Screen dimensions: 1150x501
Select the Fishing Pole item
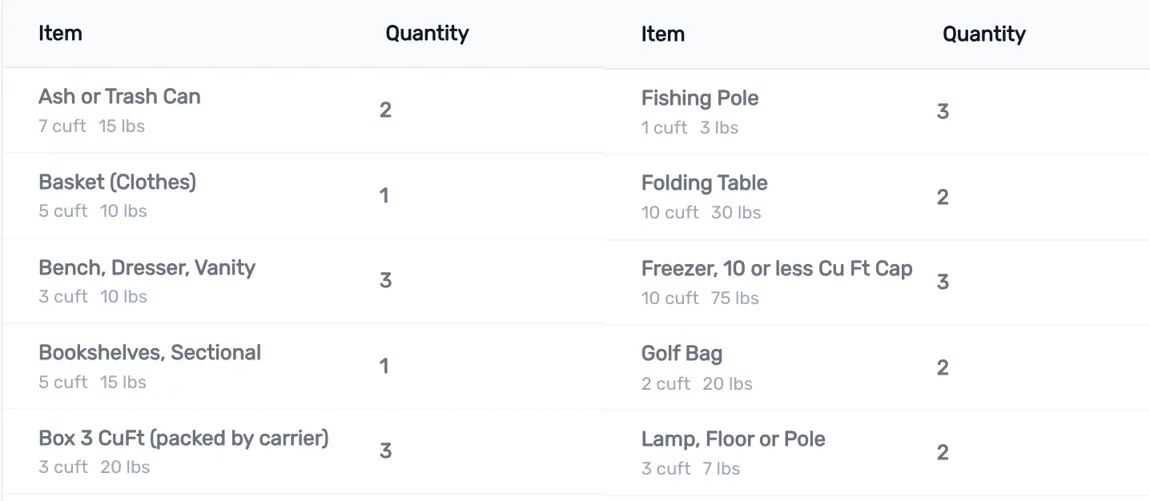click(700, 98)
